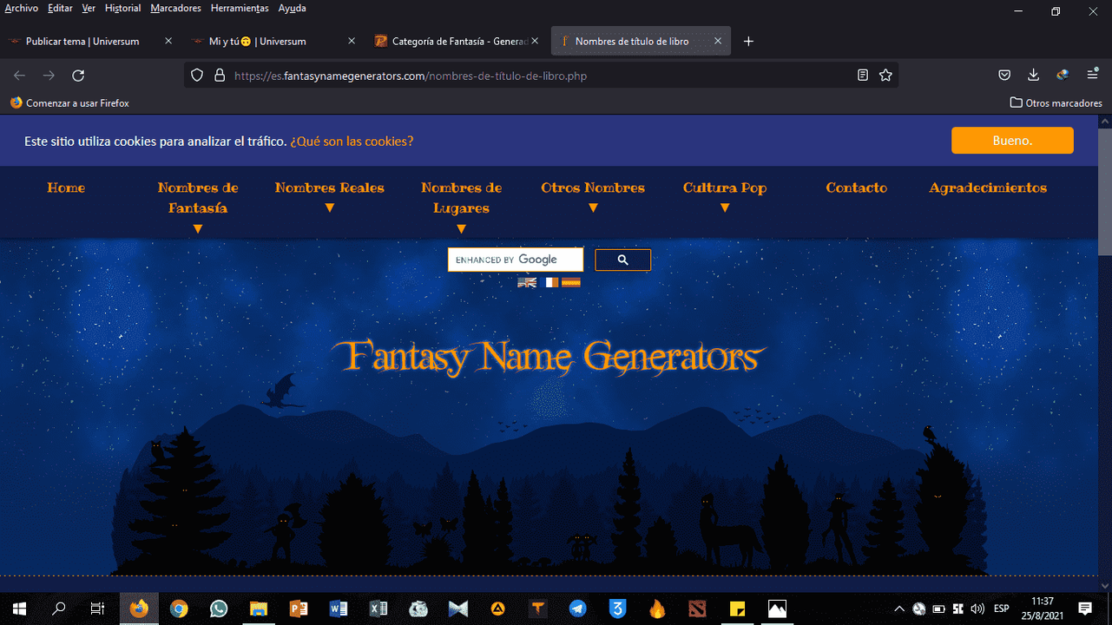Open the Archivo menu
This screenshot has width=1112, height=625.
[21, 8]
